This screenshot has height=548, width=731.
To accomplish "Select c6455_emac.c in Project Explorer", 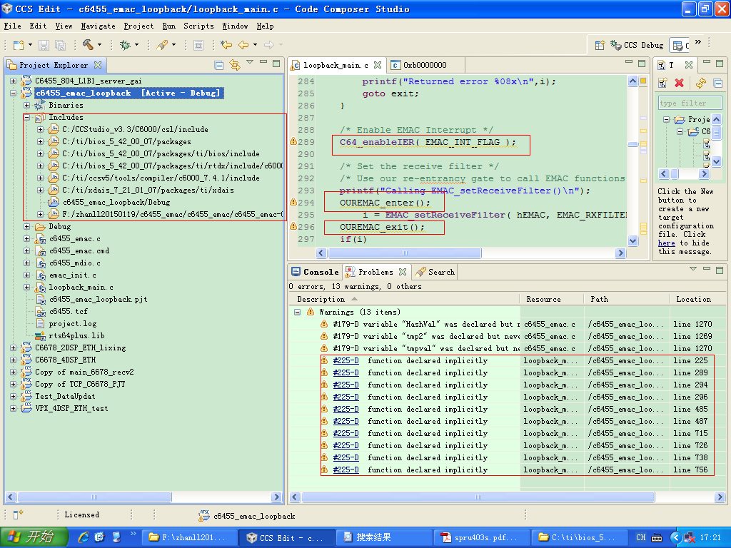I will (74, 238).
